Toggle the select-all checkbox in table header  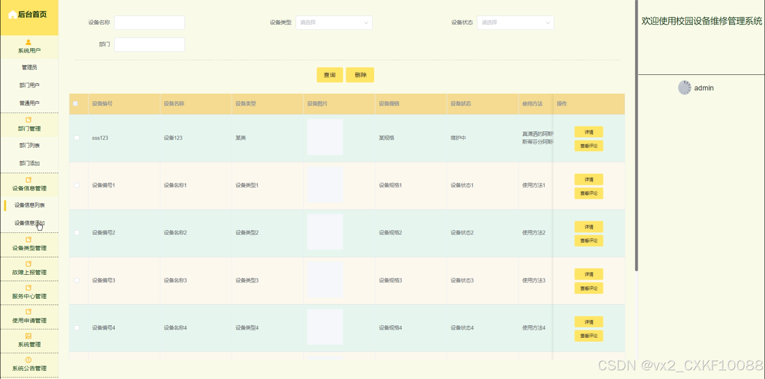click(x=76, y=104)
